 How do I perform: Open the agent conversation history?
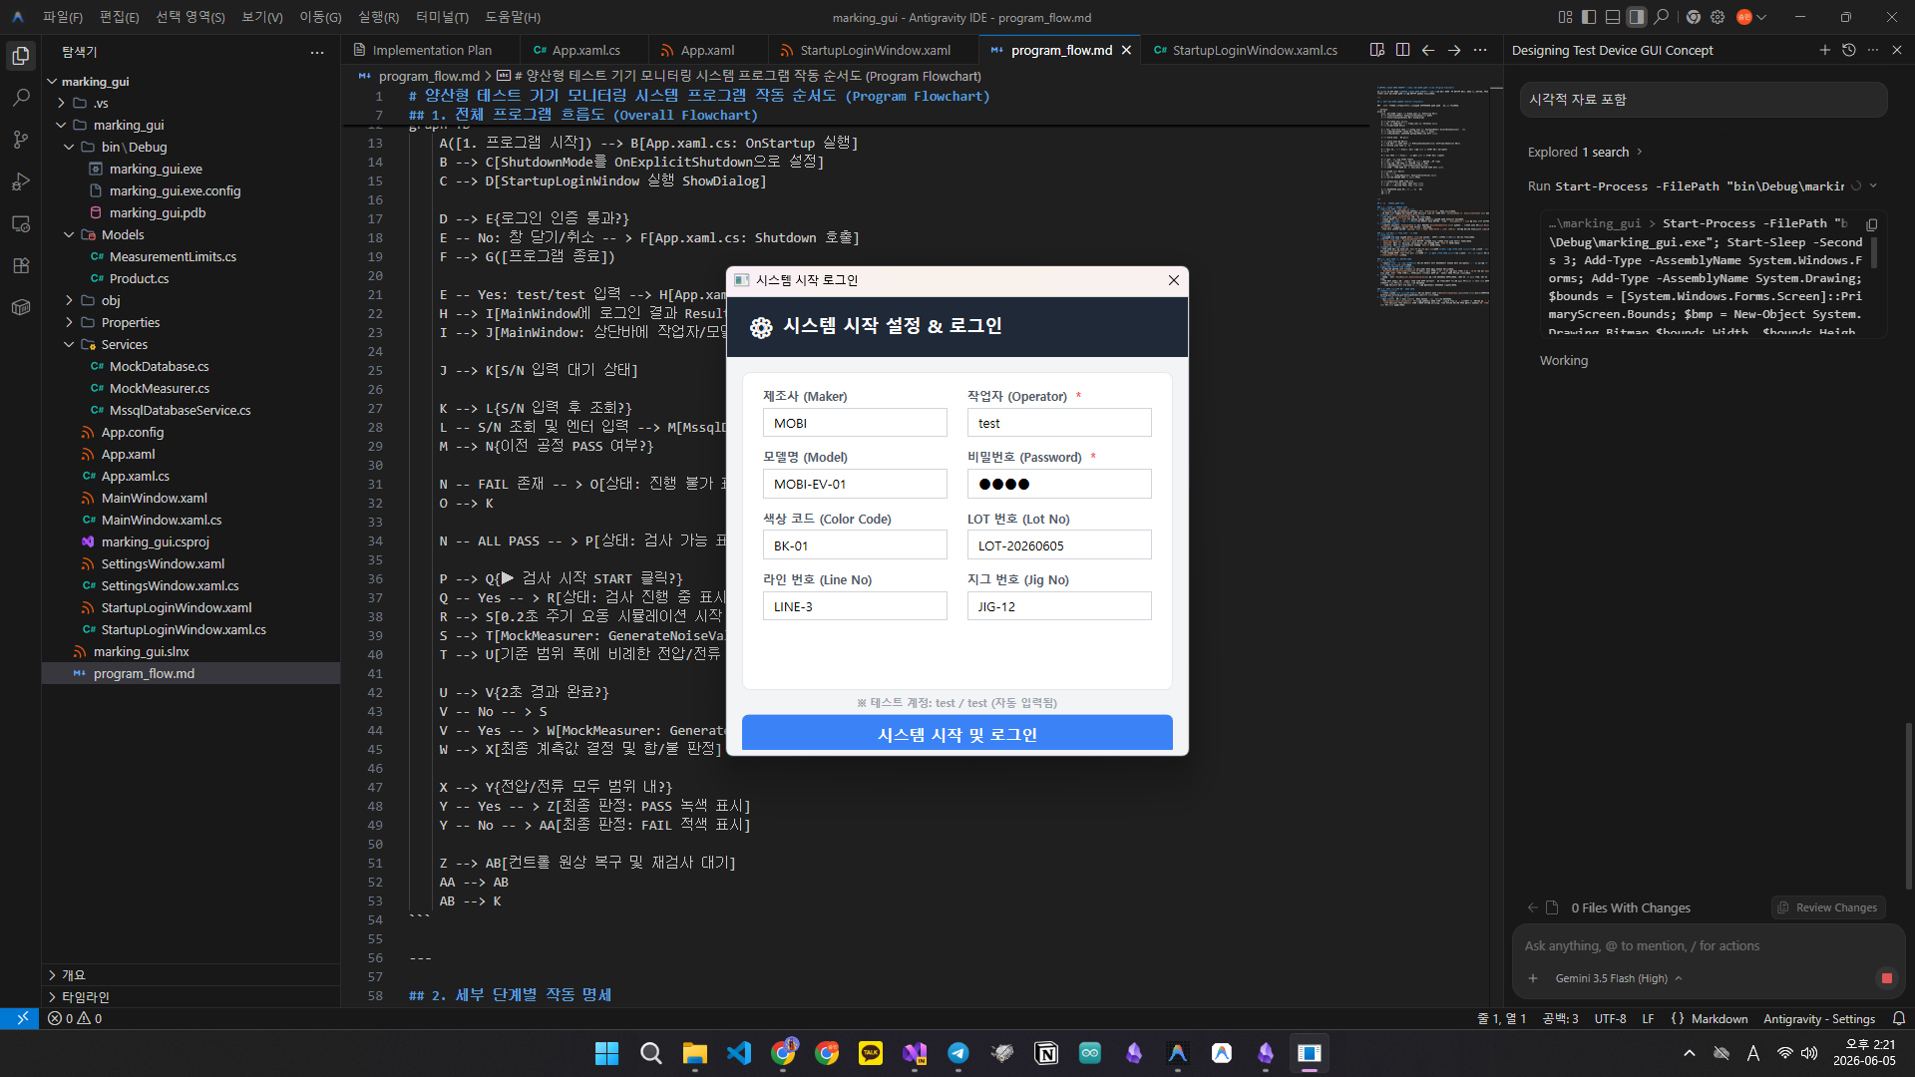coord(1849,50)
